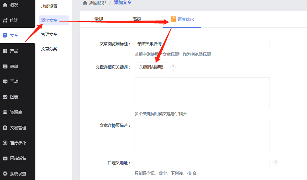The image size is (307, 180).
Task: Click hint text 若留空则使用文章标题
Action: pyautogui.click(x=173, y=54)
